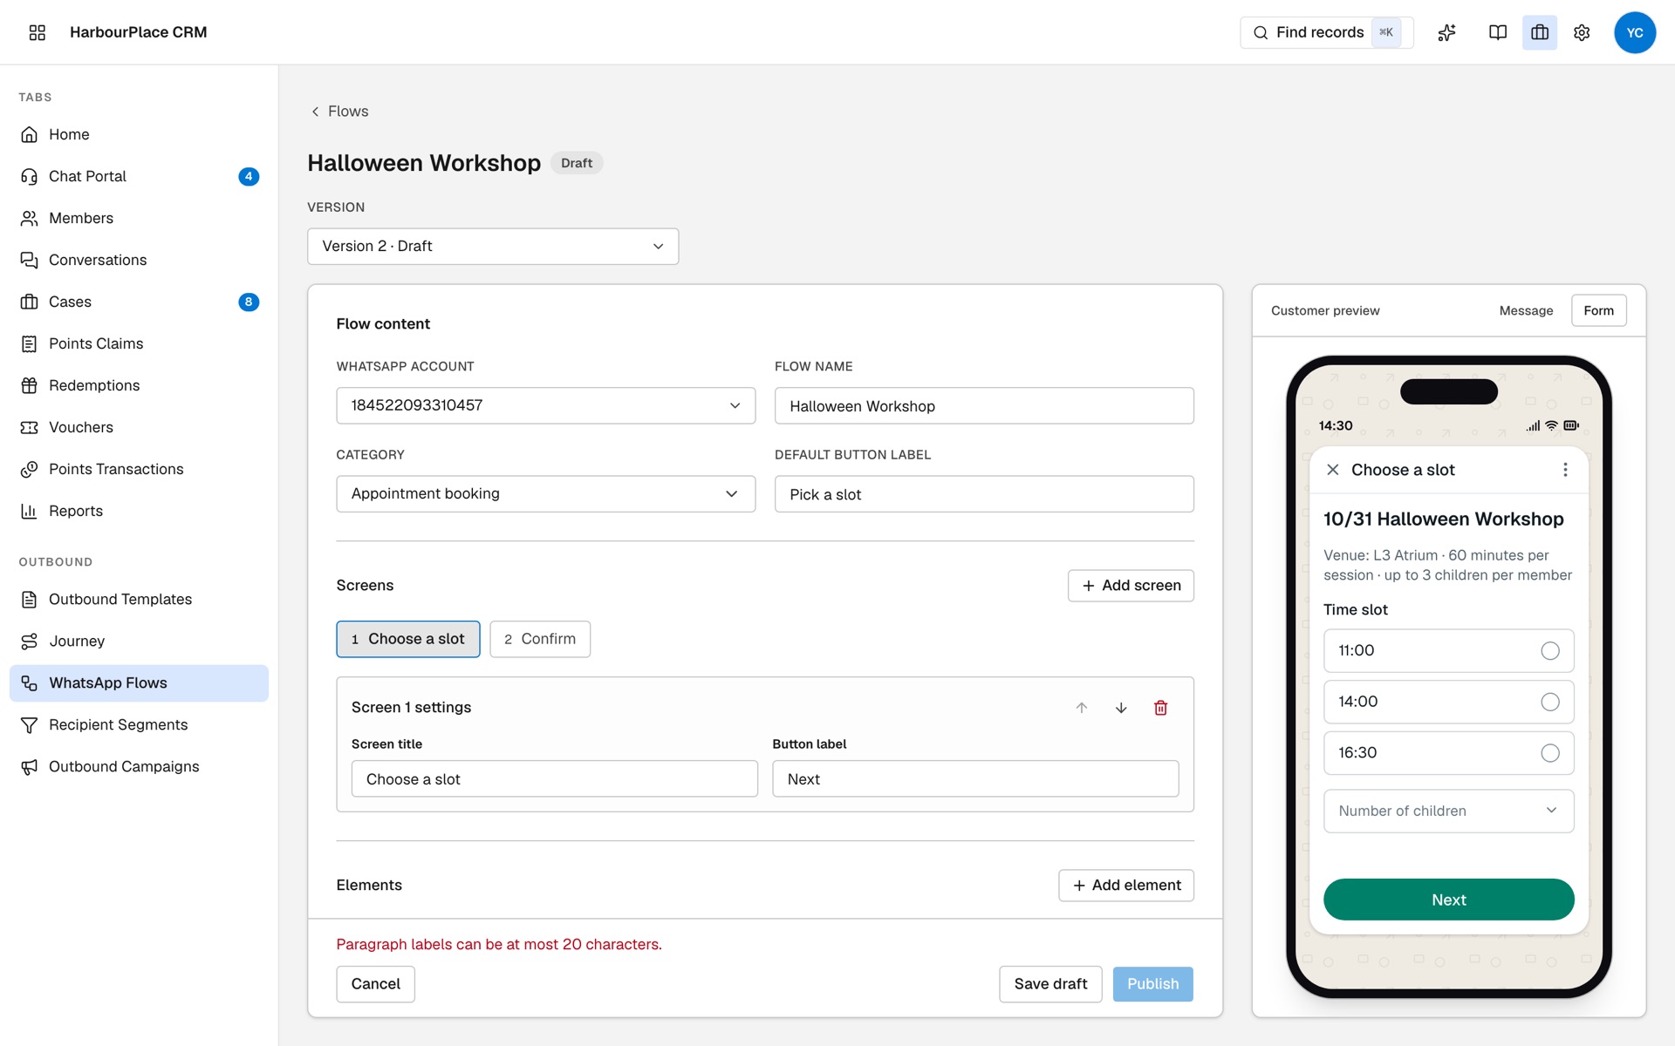Screen dimensions: 1675x1046
Task: Click the Default button label field
Action: (984, 494)
